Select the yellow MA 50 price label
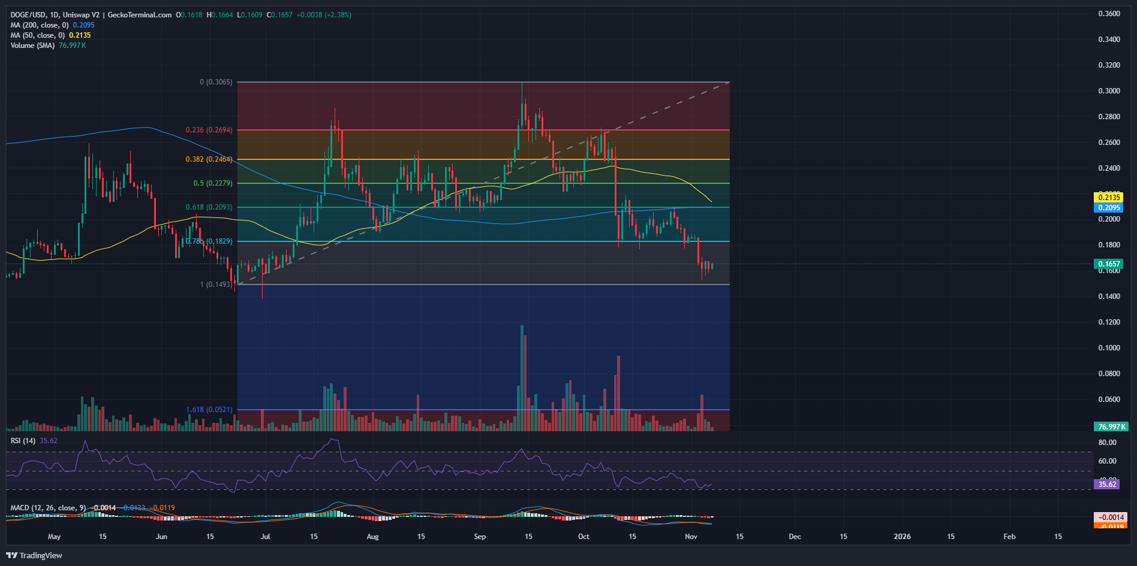This screenshot has width=1137, height=566. (x=1109, y=196)
